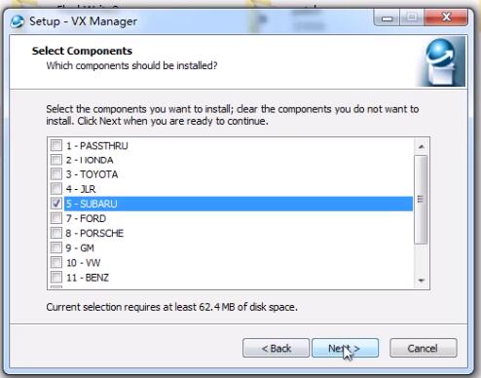The height and width of the screenshot is (378, 481).
Task: Click the component list scroll down arrow
Action: [422, 281]
